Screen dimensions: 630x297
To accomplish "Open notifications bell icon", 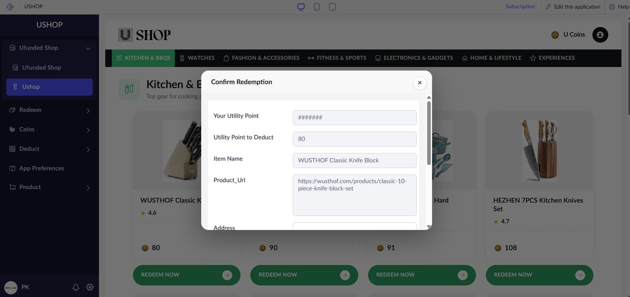I will 76,287.
